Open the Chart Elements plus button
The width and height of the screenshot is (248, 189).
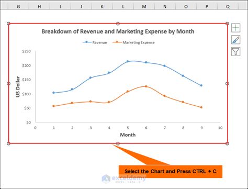pos(235,28)
